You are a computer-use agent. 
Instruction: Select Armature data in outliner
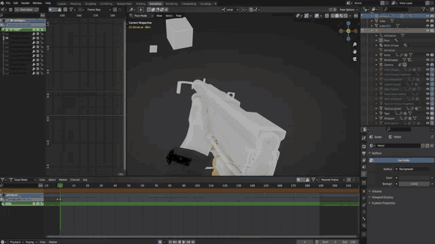point(389,50)
